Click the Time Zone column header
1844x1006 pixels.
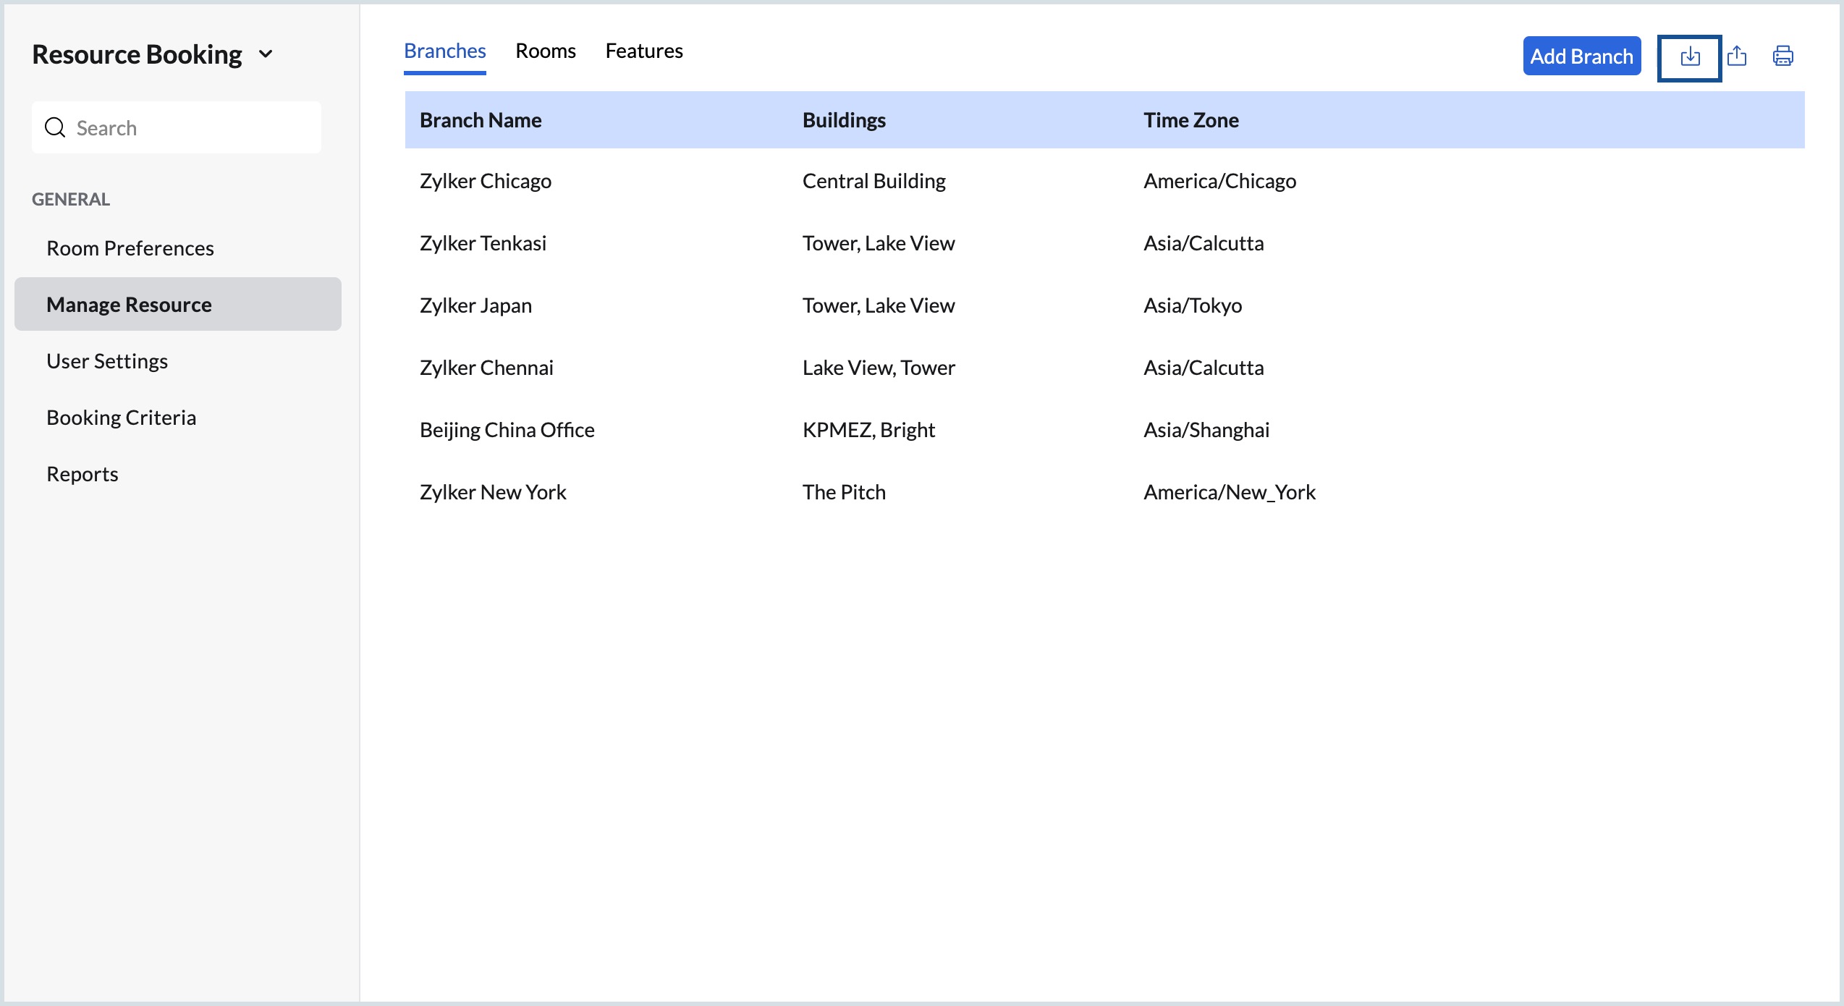1190,120
